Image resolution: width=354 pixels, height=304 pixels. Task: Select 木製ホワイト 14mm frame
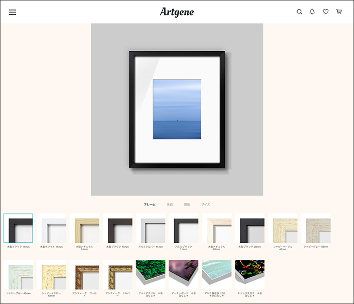(52, 228)
